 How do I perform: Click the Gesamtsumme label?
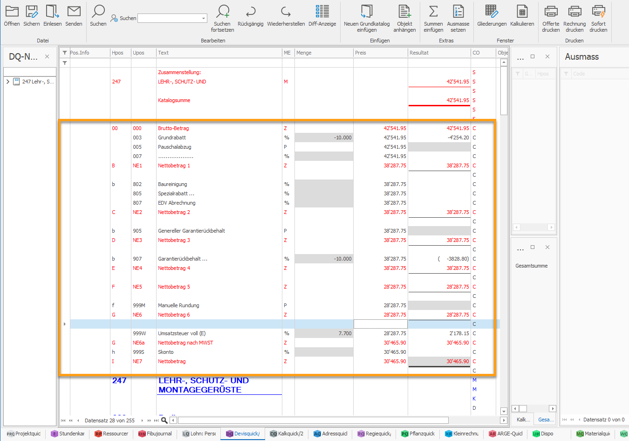(532, 266)
